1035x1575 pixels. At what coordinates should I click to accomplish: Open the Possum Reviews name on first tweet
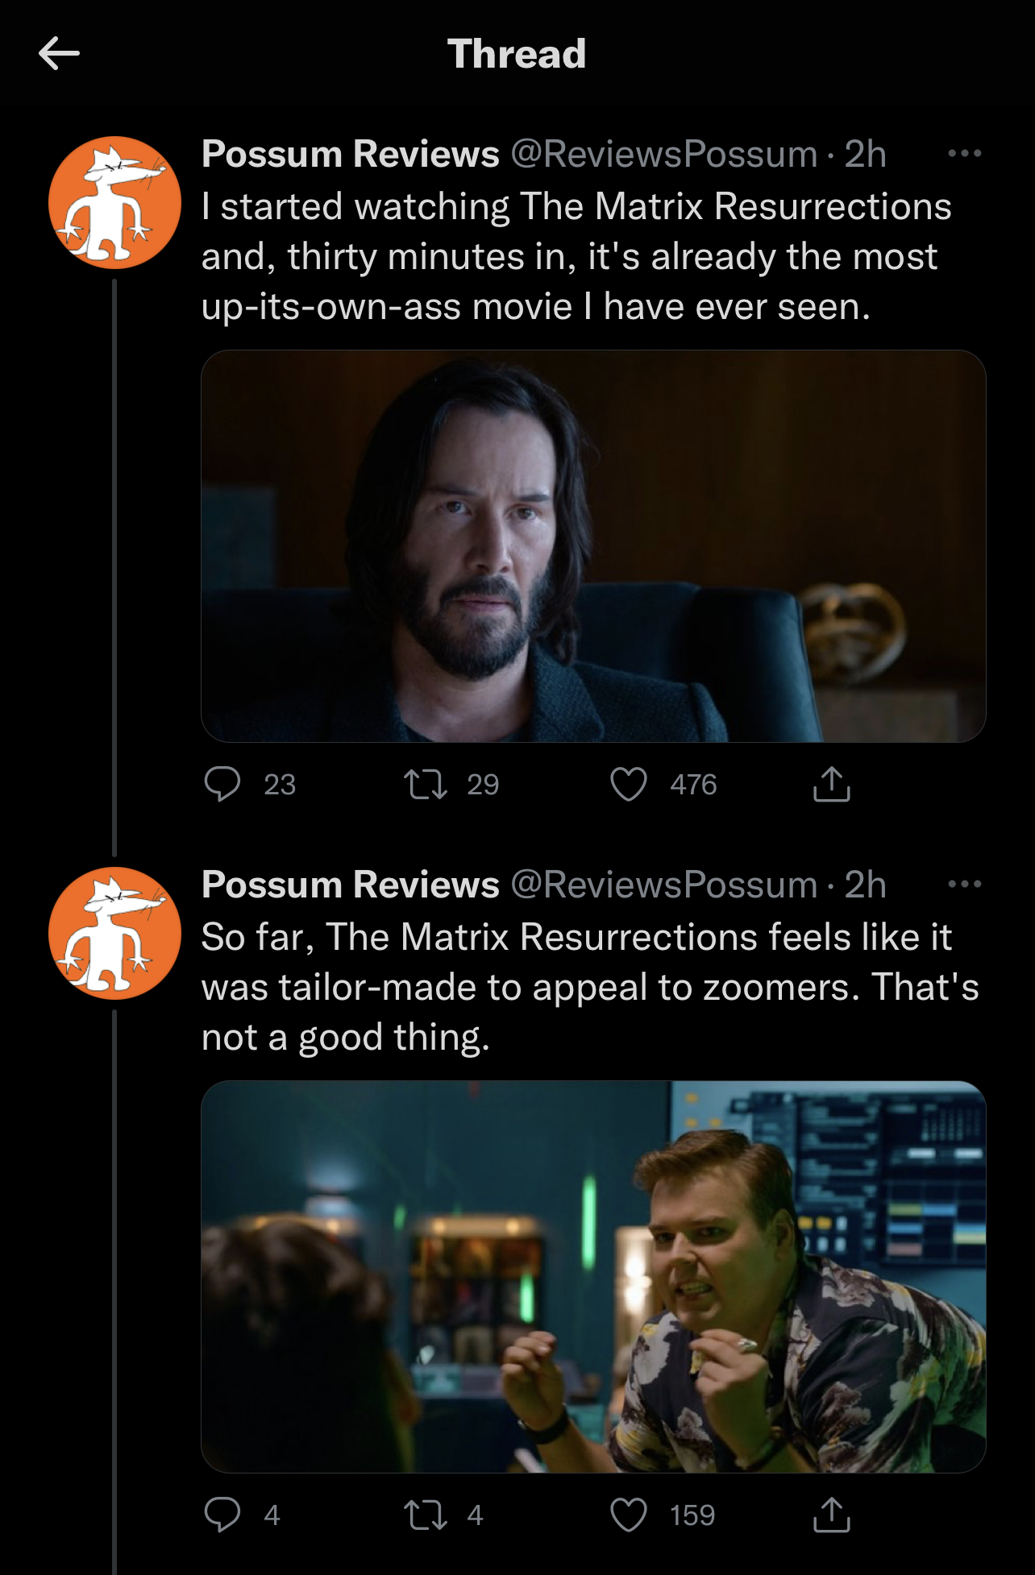[x=351, y=154]
